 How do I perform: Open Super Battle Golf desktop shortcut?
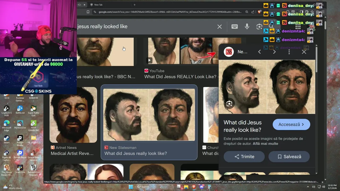pyautogui.click(x=33, y=111)
